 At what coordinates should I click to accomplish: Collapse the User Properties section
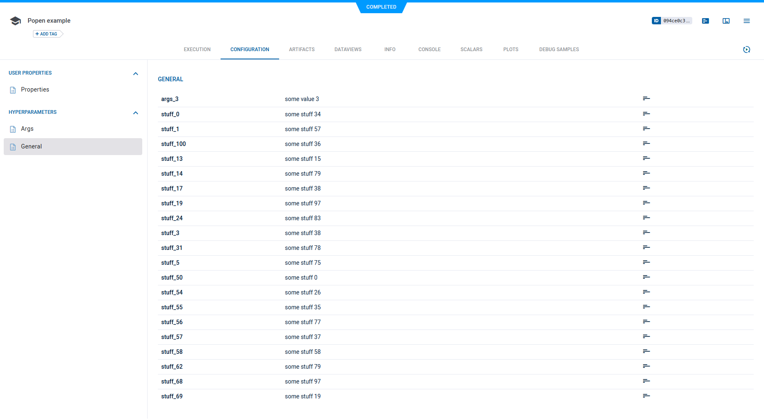[x=135, y=73]
